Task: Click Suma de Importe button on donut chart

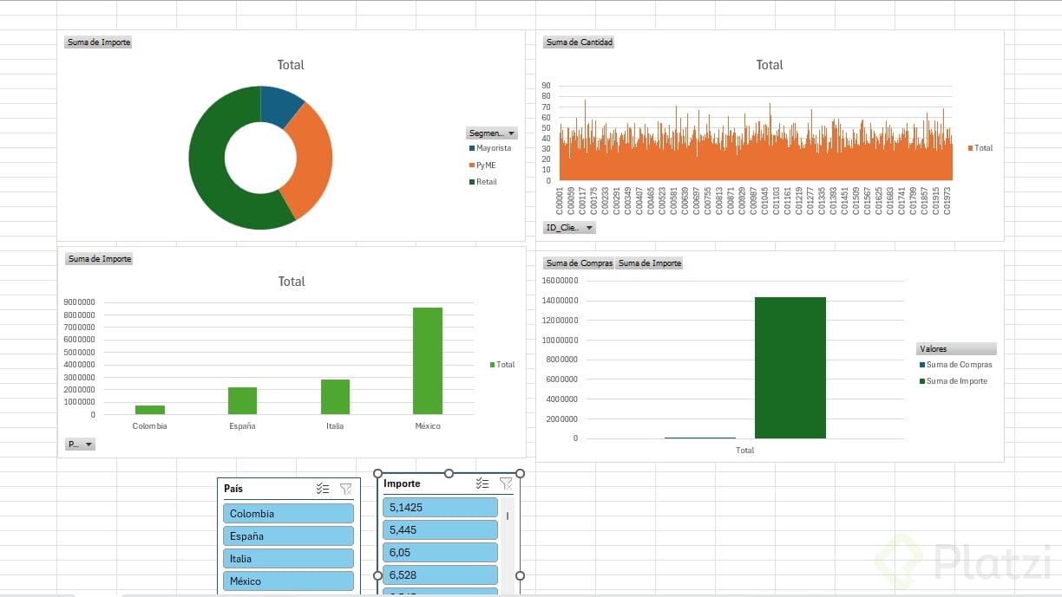Action: [99, 42]
